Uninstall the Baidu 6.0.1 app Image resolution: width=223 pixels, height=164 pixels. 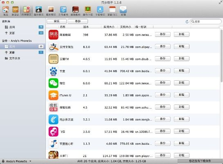point(182,71)
